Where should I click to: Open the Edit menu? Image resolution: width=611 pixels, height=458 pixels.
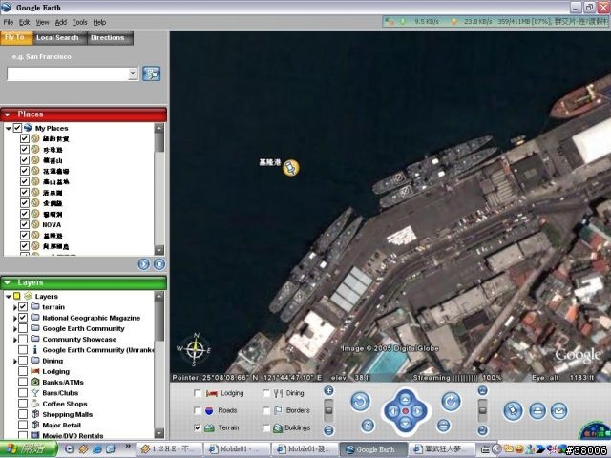click(x=25, y=22)
